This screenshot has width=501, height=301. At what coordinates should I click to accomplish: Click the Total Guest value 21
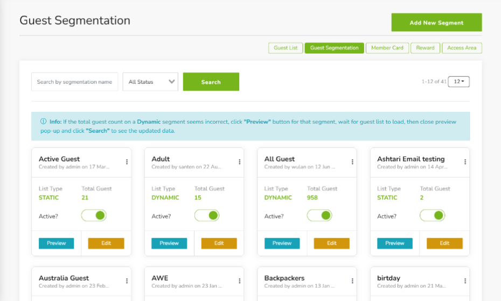[x=85, y=198]
